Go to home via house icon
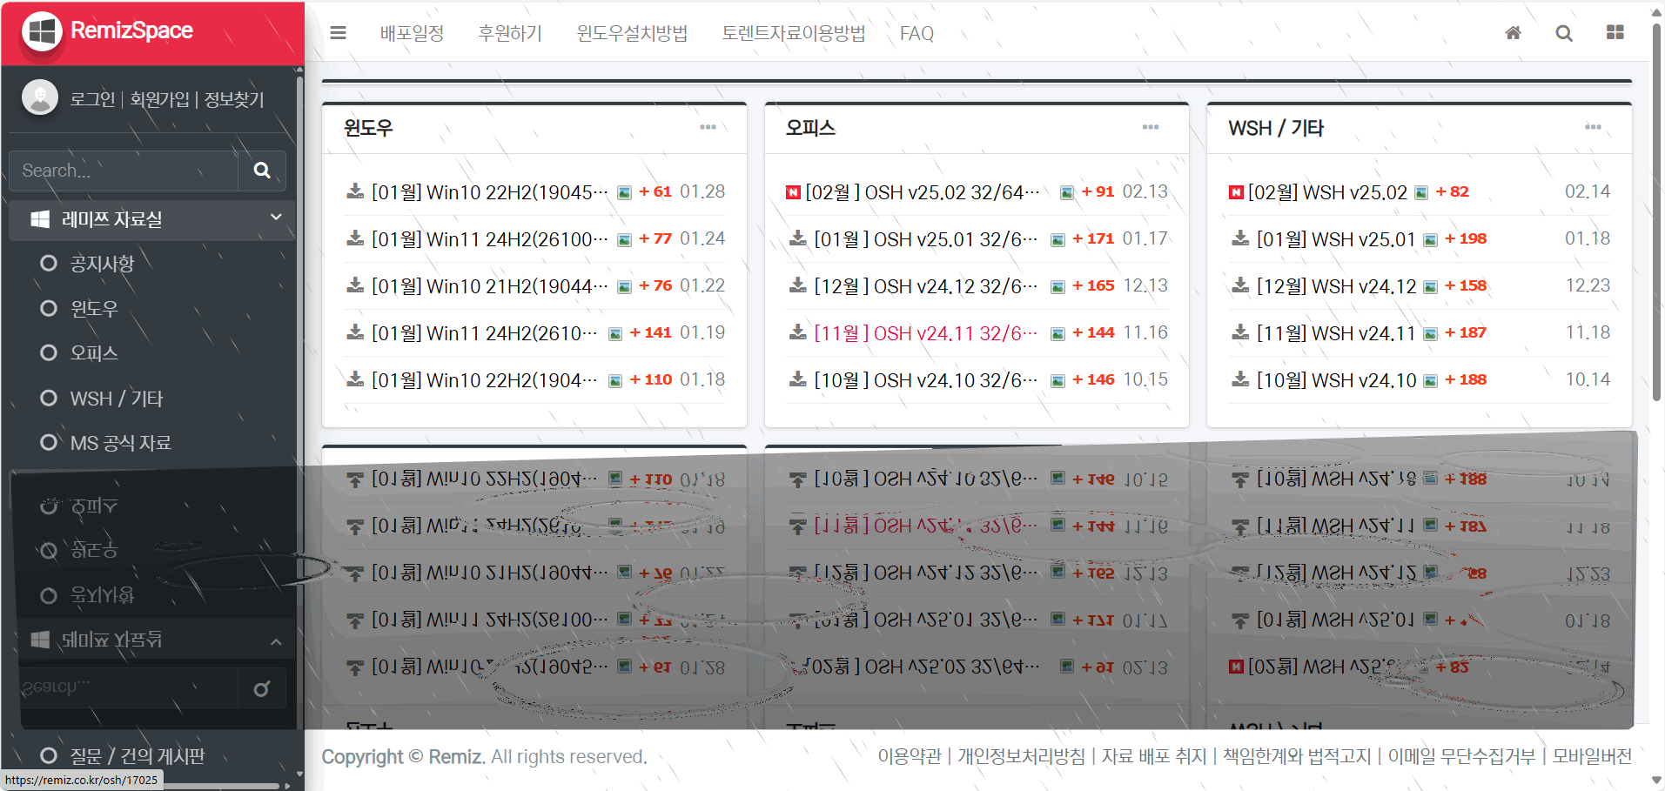Image resolution: width=1665 pixels, height=791 pixels. (x=1514, y=33)
